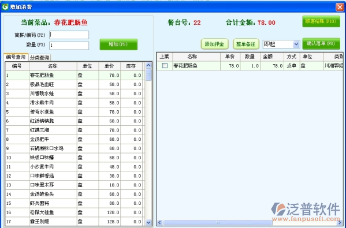This screenshot has width=346, height=228.
Task: Click the 数量 quantity input field
Action: (x=69, y=46)
